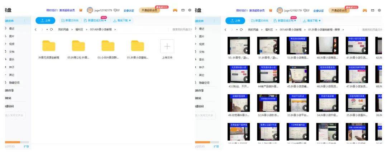387x155 pixels.
Task: Click the membership badge beside the username in the left window
Action: pyautogui.click(x=116, y=10)
